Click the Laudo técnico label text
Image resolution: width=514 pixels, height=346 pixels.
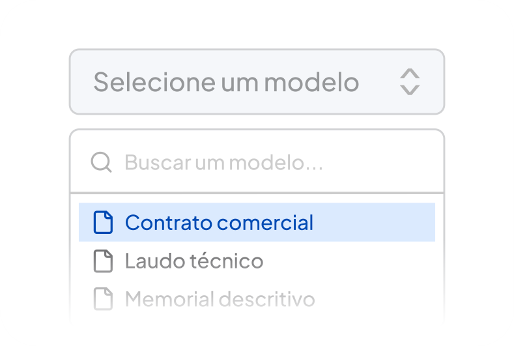pos(194,261)
